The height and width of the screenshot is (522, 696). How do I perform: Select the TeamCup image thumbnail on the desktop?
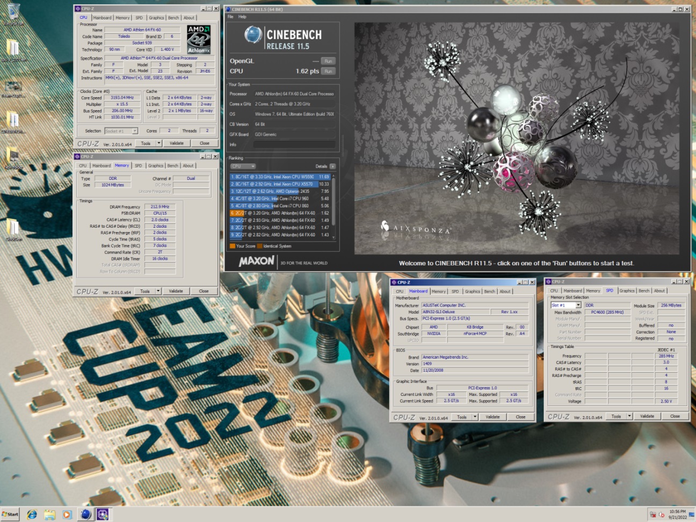(x=13, y=88)
